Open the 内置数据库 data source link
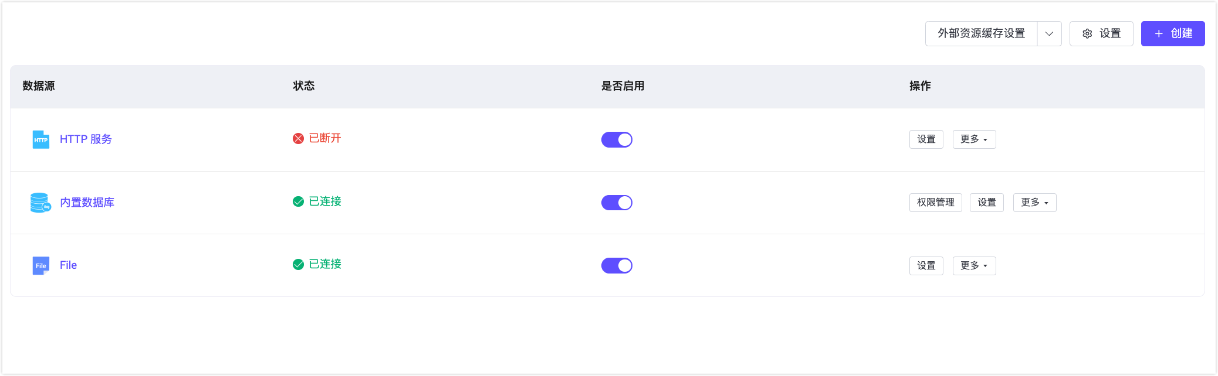The height and width of the screenshot is (376, 1218). tap(87, 203)
